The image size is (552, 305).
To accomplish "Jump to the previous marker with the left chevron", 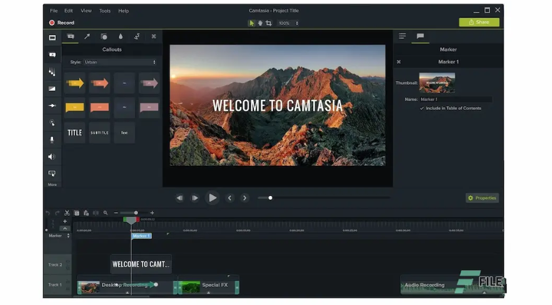I will click(229, 198).
